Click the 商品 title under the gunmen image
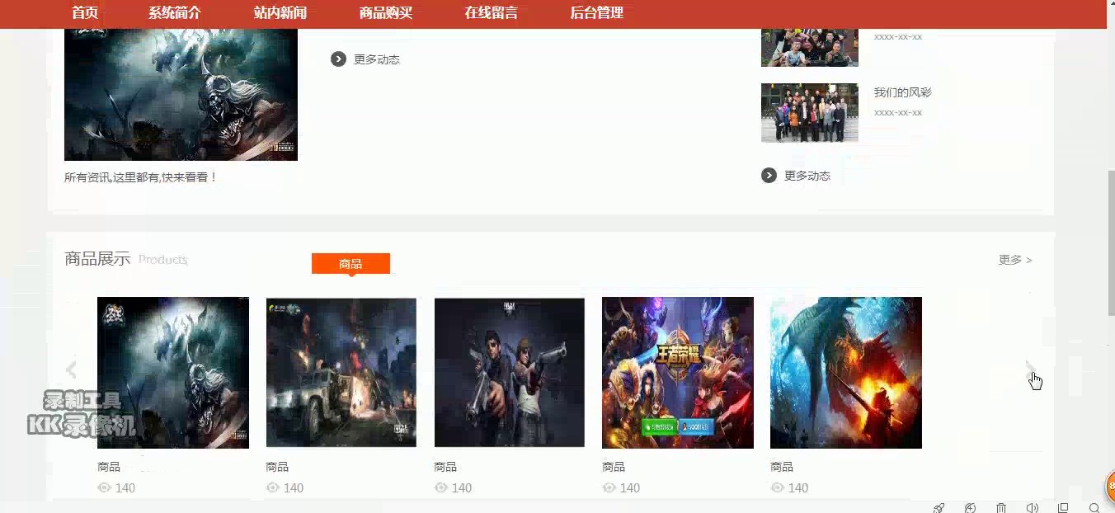 click(445, 467)
